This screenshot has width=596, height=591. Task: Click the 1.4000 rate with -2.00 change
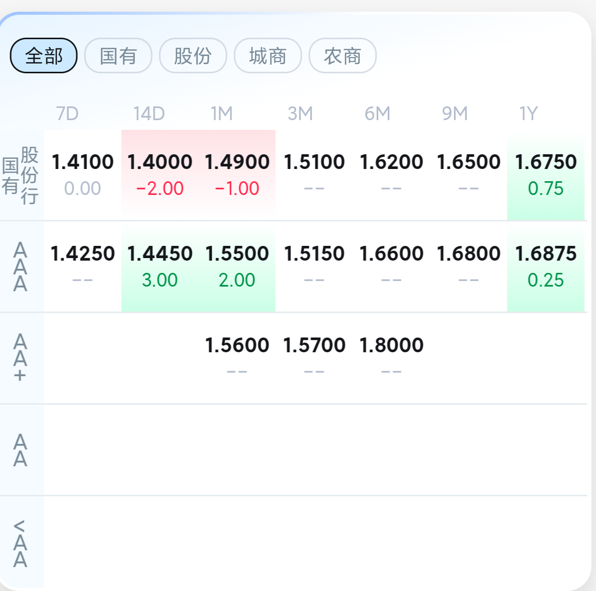pos(160,162)
